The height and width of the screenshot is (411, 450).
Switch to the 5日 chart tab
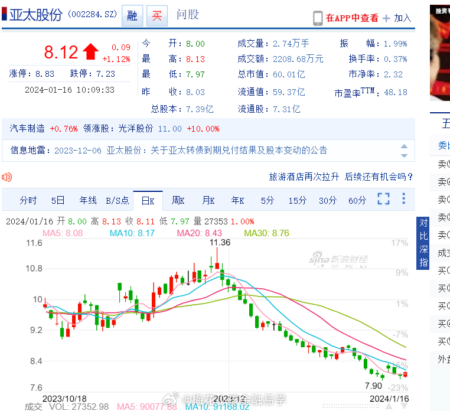click(58, 200)
